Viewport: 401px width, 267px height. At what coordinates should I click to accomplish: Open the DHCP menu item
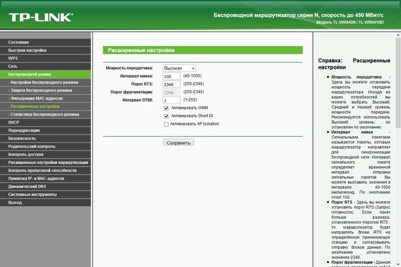coord(45,122)
